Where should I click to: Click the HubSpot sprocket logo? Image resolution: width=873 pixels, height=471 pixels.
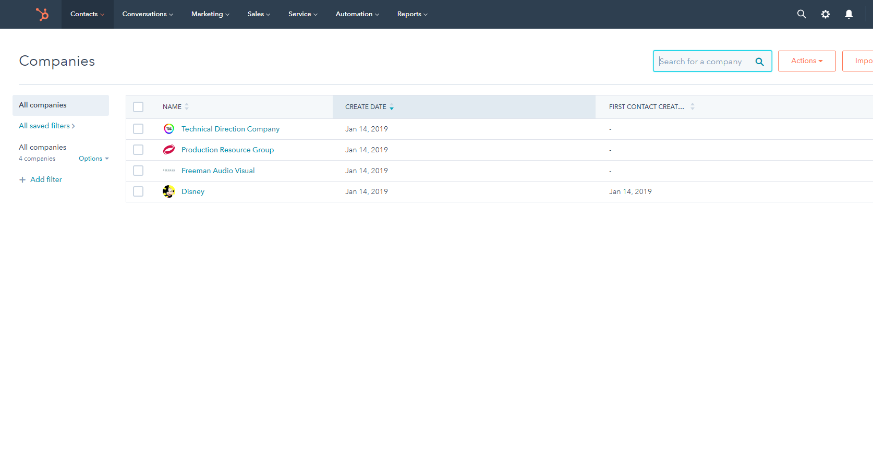click(42, 14)
